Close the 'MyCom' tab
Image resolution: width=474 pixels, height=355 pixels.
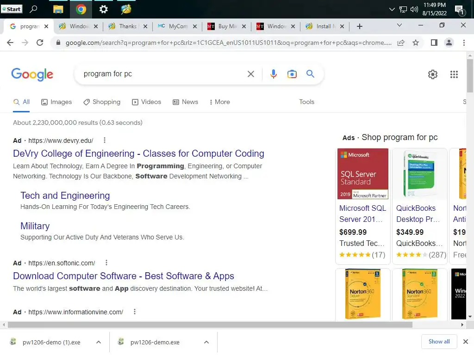[x=195, y=26]
